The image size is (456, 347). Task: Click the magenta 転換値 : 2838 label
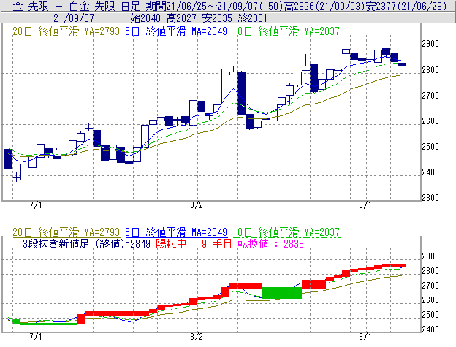tap(270, 243)
